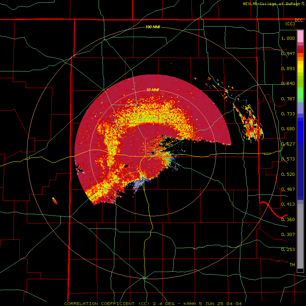The height and width of the screenshot is (306, 306).
Task: Select the 1.000 scale value
Action: 288,38
